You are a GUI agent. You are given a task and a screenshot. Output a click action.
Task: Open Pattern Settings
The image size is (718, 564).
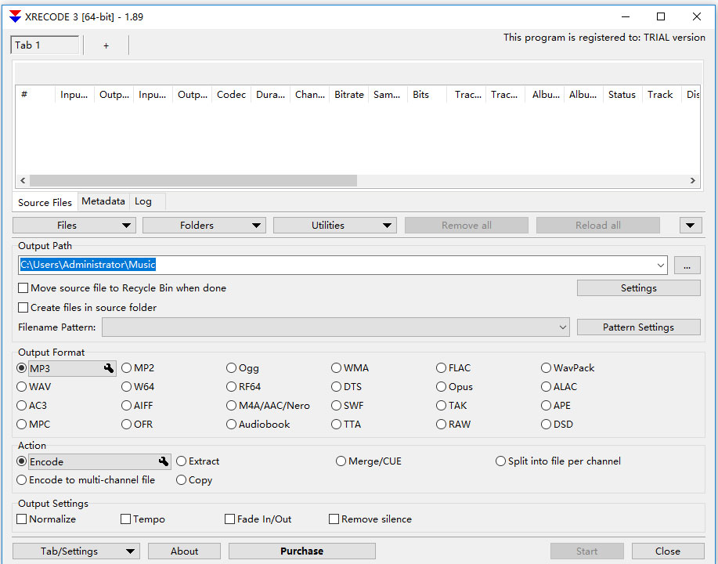639,327
